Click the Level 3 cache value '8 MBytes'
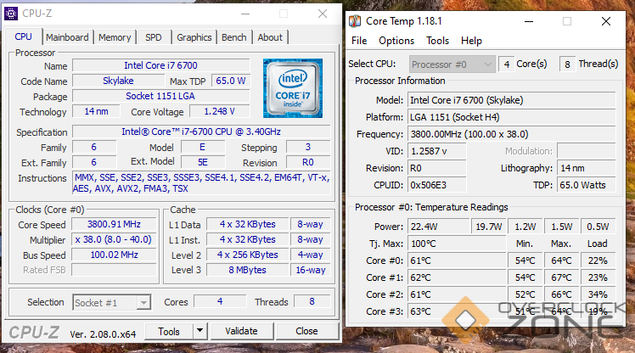 pos(247,270)
